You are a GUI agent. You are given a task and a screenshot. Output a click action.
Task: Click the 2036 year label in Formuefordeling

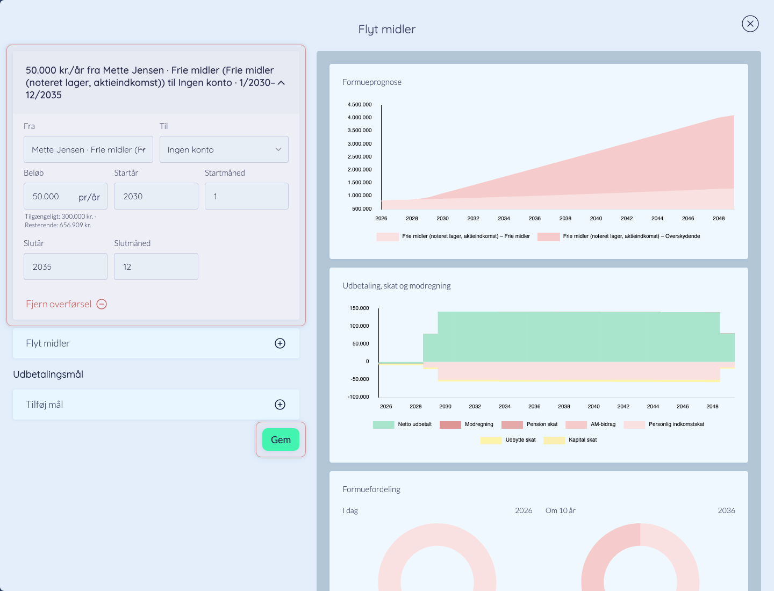point(726,510)
